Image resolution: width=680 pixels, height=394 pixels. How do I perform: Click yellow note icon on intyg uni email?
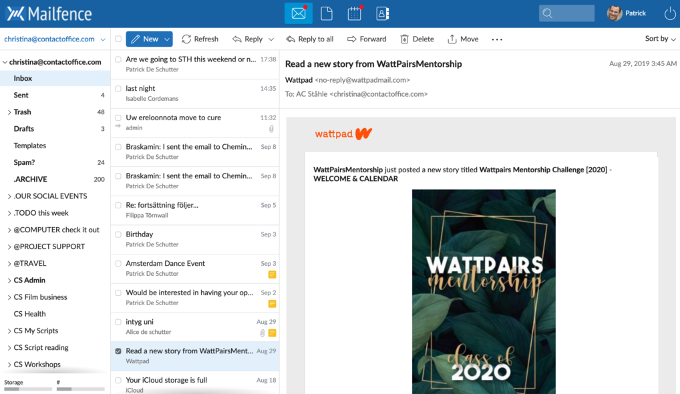pos(272,333)
